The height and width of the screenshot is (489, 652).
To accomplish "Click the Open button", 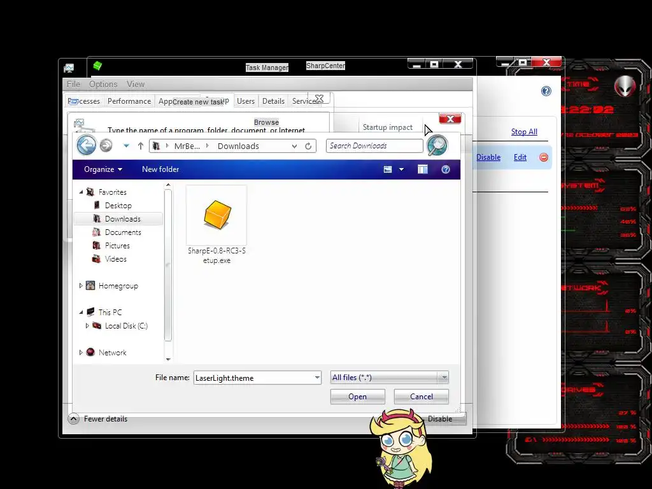I will [358, 397].
